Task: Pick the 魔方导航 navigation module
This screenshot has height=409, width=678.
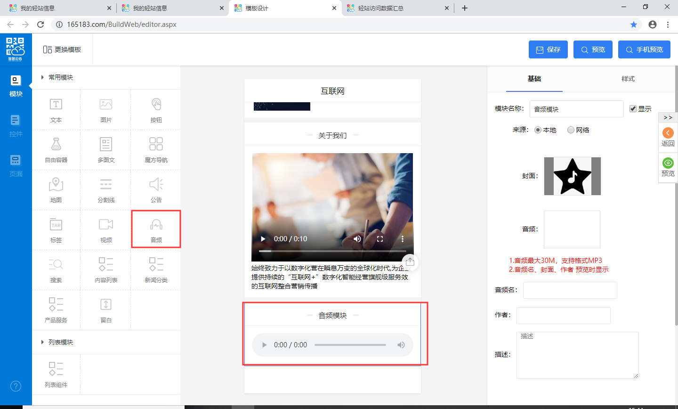Action: tap(156, 145)
